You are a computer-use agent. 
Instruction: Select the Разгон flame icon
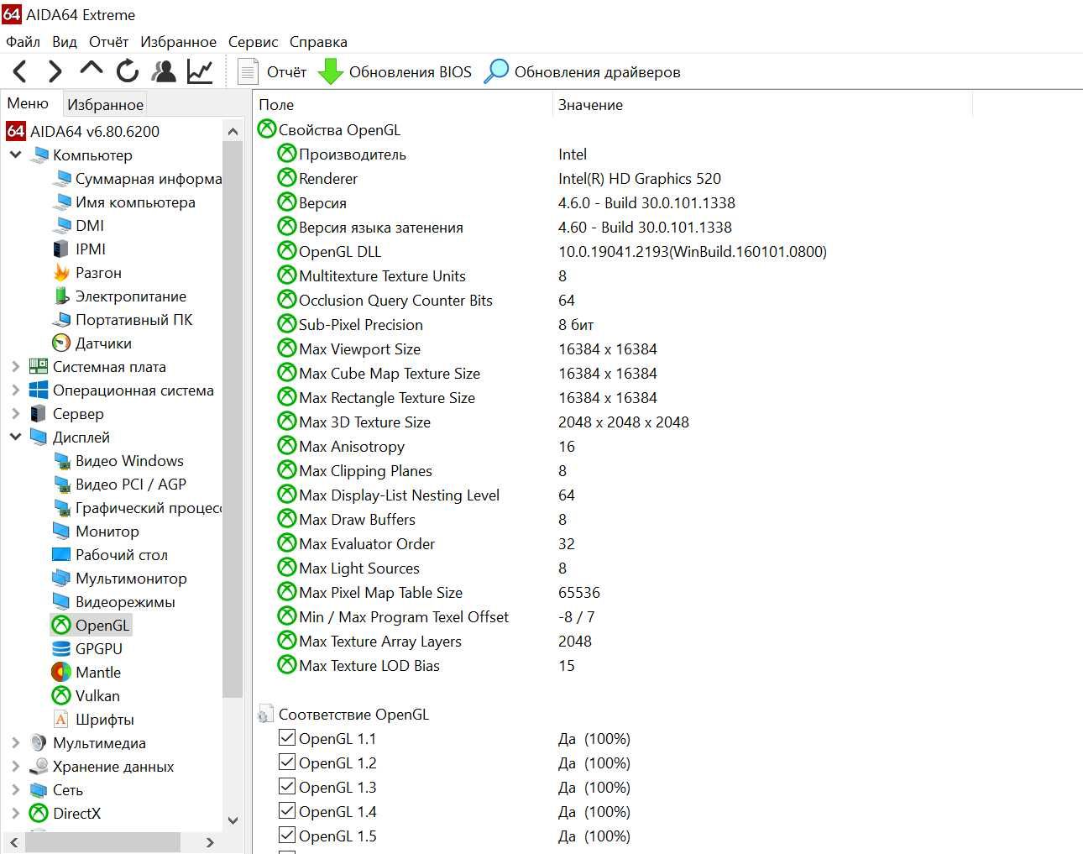pos(61,272)
